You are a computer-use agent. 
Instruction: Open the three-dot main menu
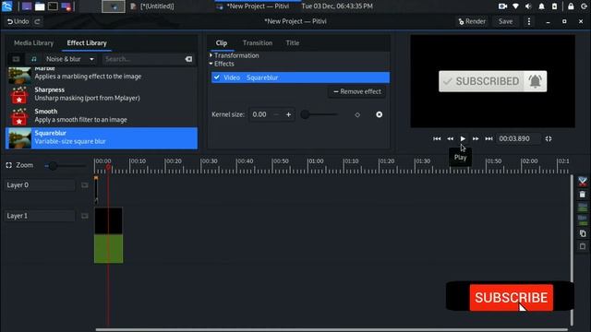tap(529, 21)
